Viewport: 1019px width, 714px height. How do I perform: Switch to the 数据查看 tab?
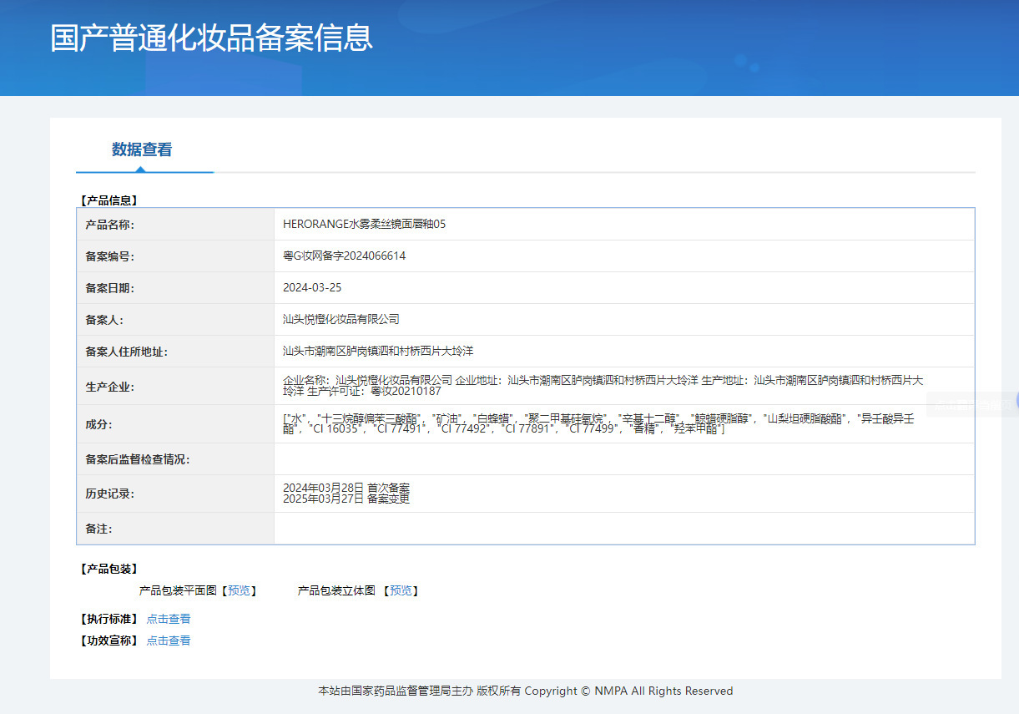pos(142,150)
